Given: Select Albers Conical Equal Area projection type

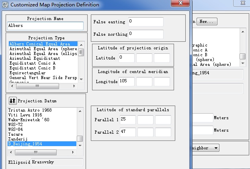Looking at the screenshot, I should [x=43, y=44].
